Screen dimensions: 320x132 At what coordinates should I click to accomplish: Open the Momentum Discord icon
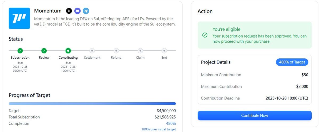coord(77,11)
